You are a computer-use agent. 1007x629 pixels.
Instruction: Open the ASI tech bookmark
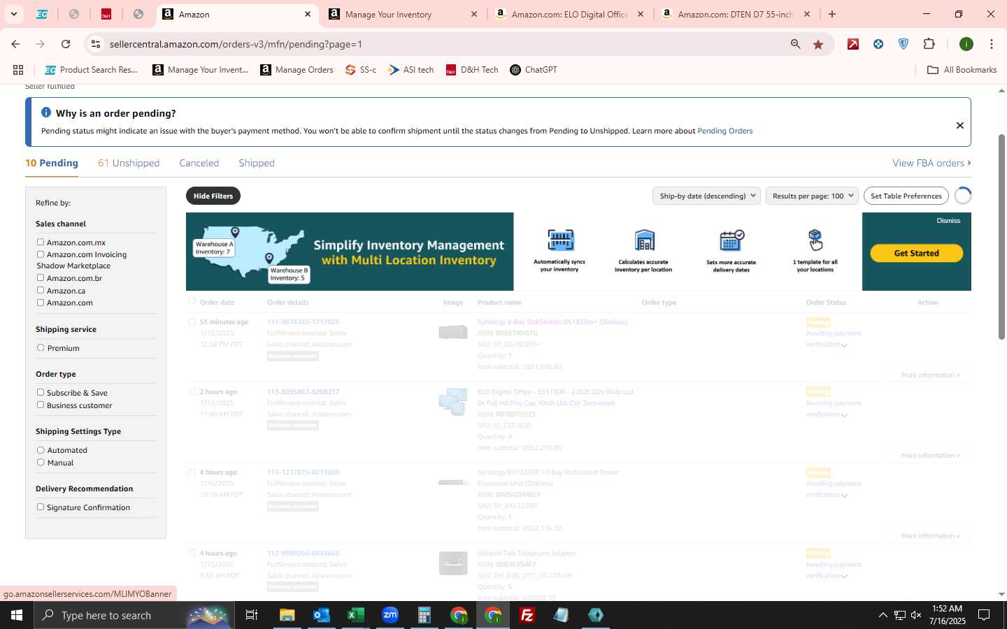[411, 70]
